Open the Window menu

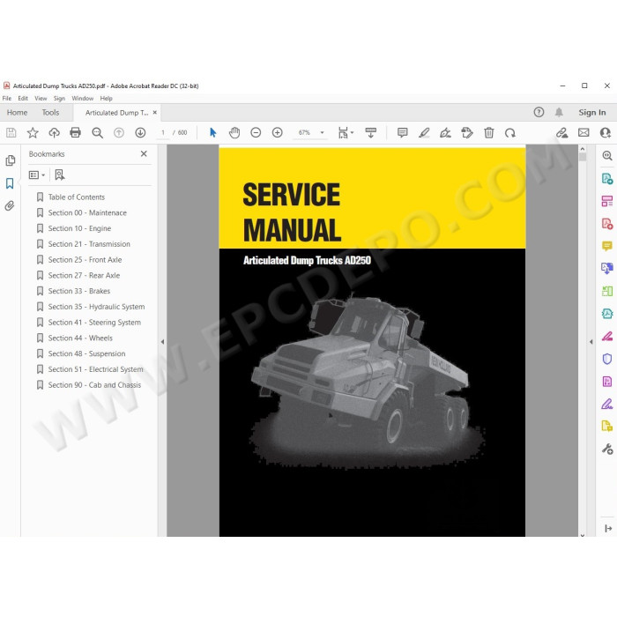click(x=82, y=99)
